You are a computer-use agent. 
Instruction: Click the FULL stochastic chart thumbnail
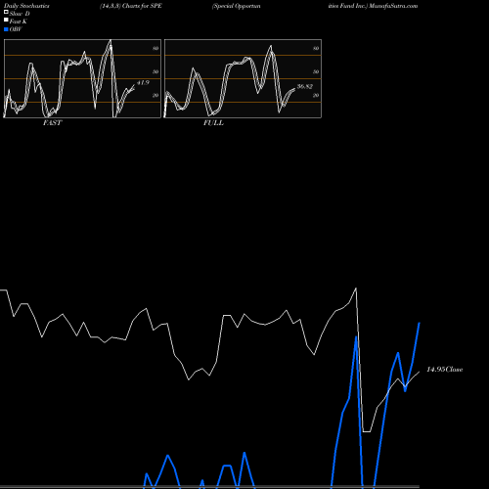pos(243,78)
